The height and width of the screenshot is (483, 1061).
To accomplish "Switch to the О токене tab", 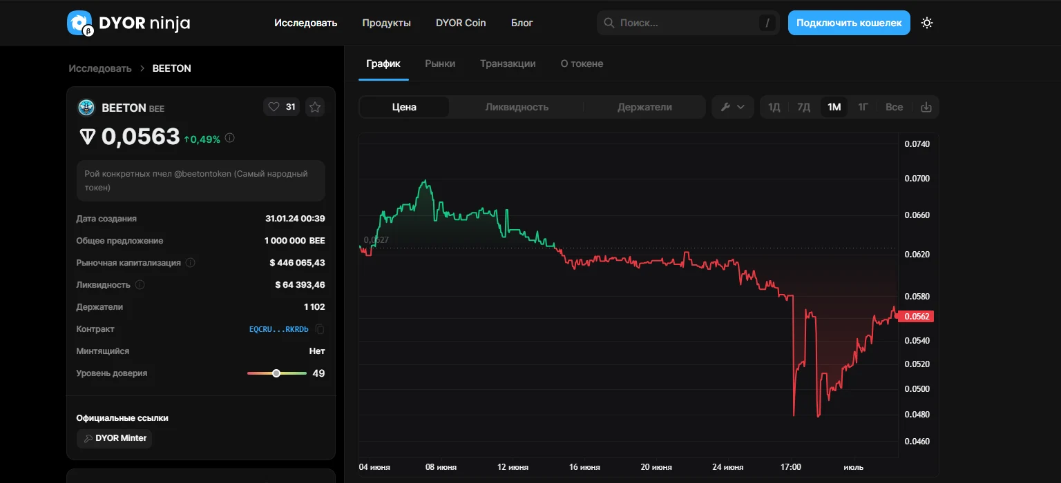I will pyautogui.click(x=582, y=63).
